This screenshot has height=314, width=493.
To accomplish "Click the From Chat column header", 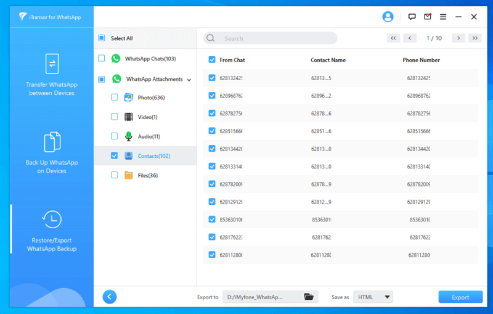I will [x=232, y=60].
